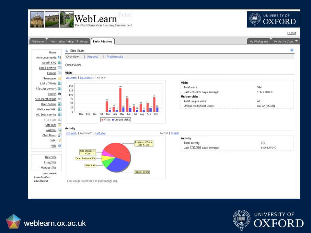Image resolution: width=311 pixels, height=233 pixels.
Task: Click the 'Site Members 6.2%' pie label
Action: (87, 152)
